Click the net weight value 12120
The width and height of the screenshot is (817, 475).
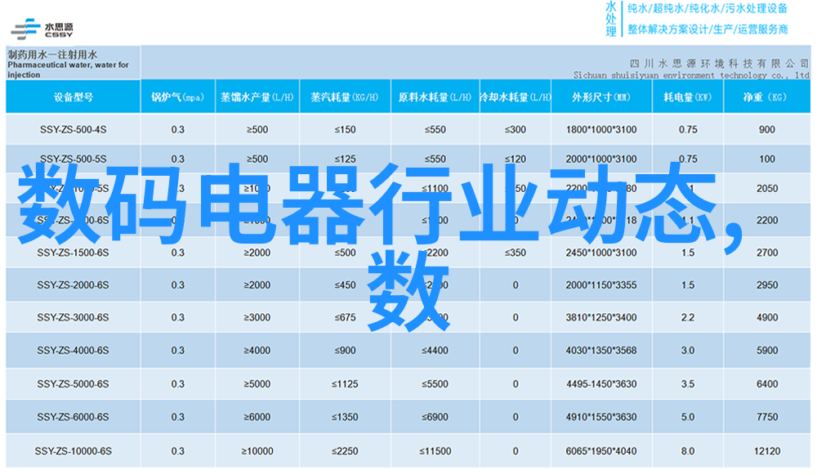click(766, 451)
